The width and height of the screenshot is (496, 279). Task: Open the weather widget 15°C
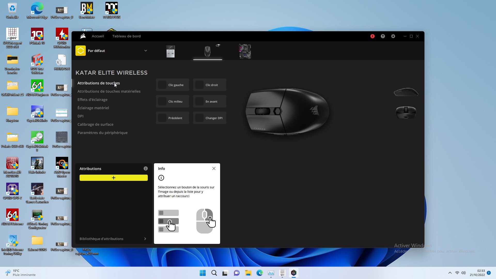[20, 273]
